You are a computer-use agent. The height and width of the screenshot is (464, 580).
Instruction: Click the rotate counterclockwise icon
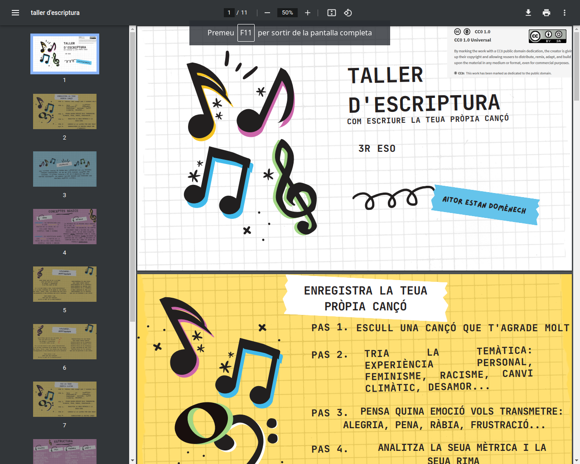point(348,13)
